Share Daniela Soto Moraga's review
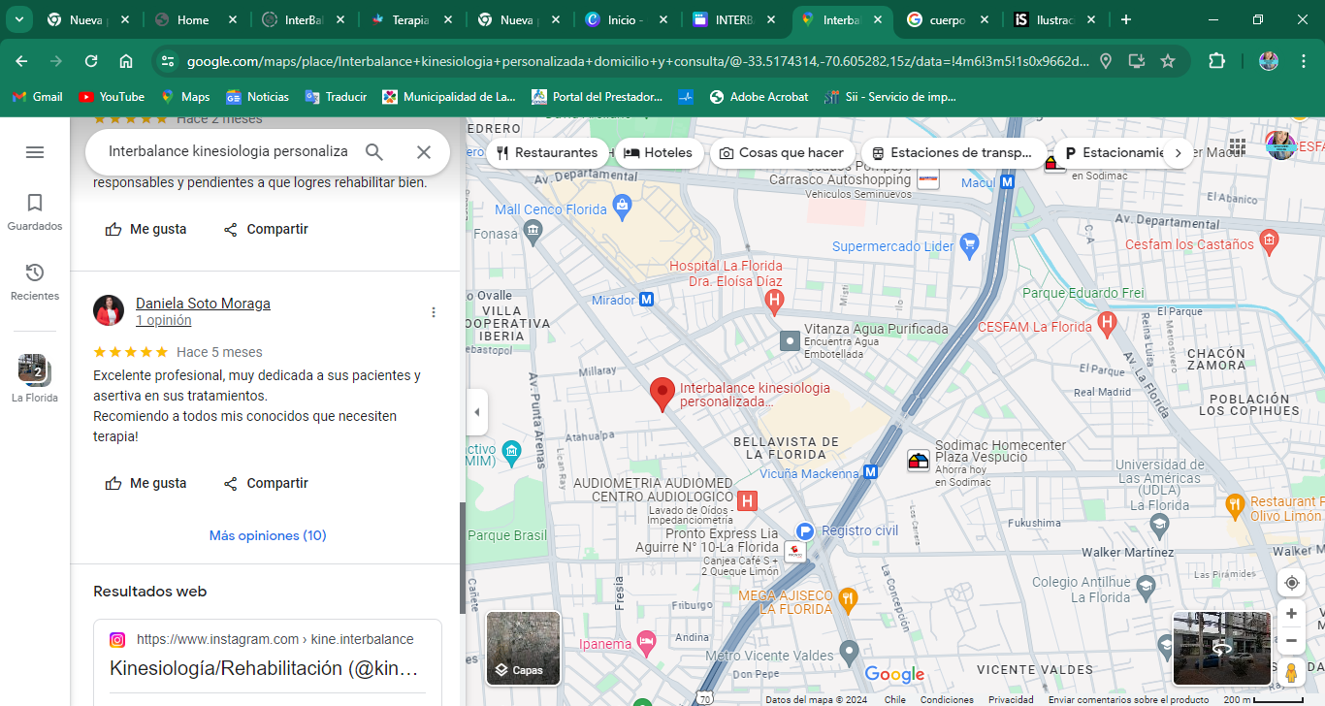 [265, 483]
